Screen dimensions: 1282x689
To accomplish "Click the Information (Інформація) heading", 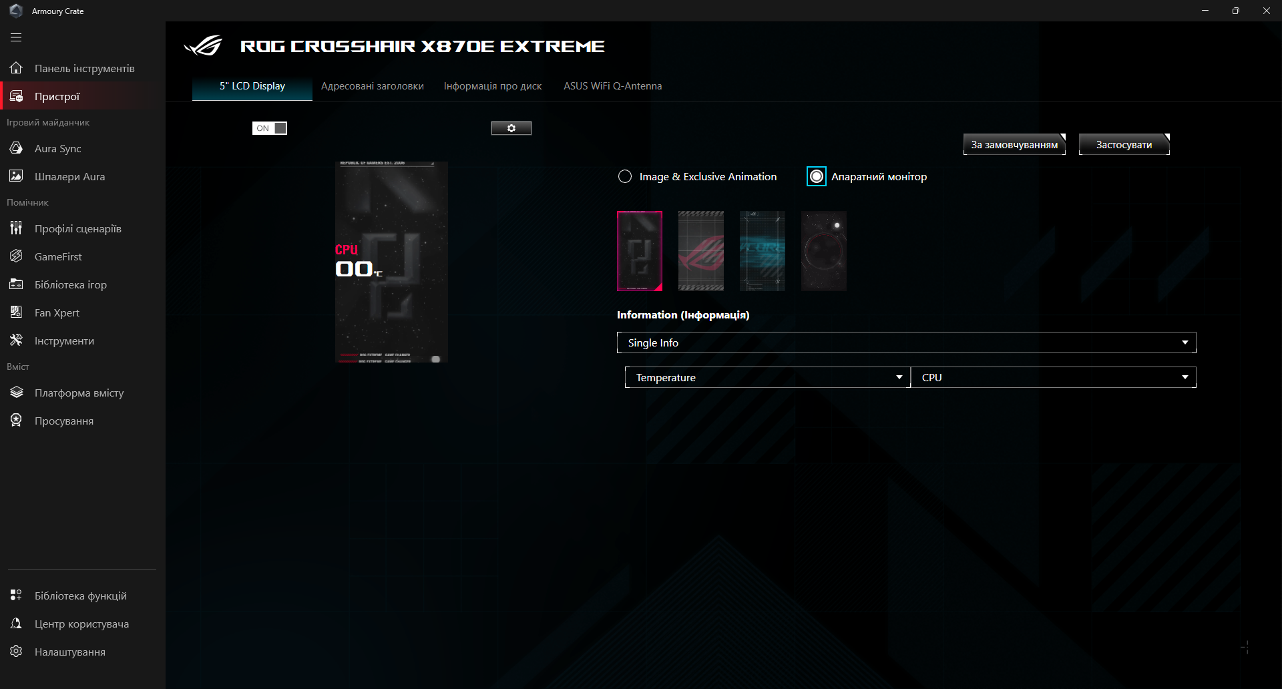I will coord(683,315).
